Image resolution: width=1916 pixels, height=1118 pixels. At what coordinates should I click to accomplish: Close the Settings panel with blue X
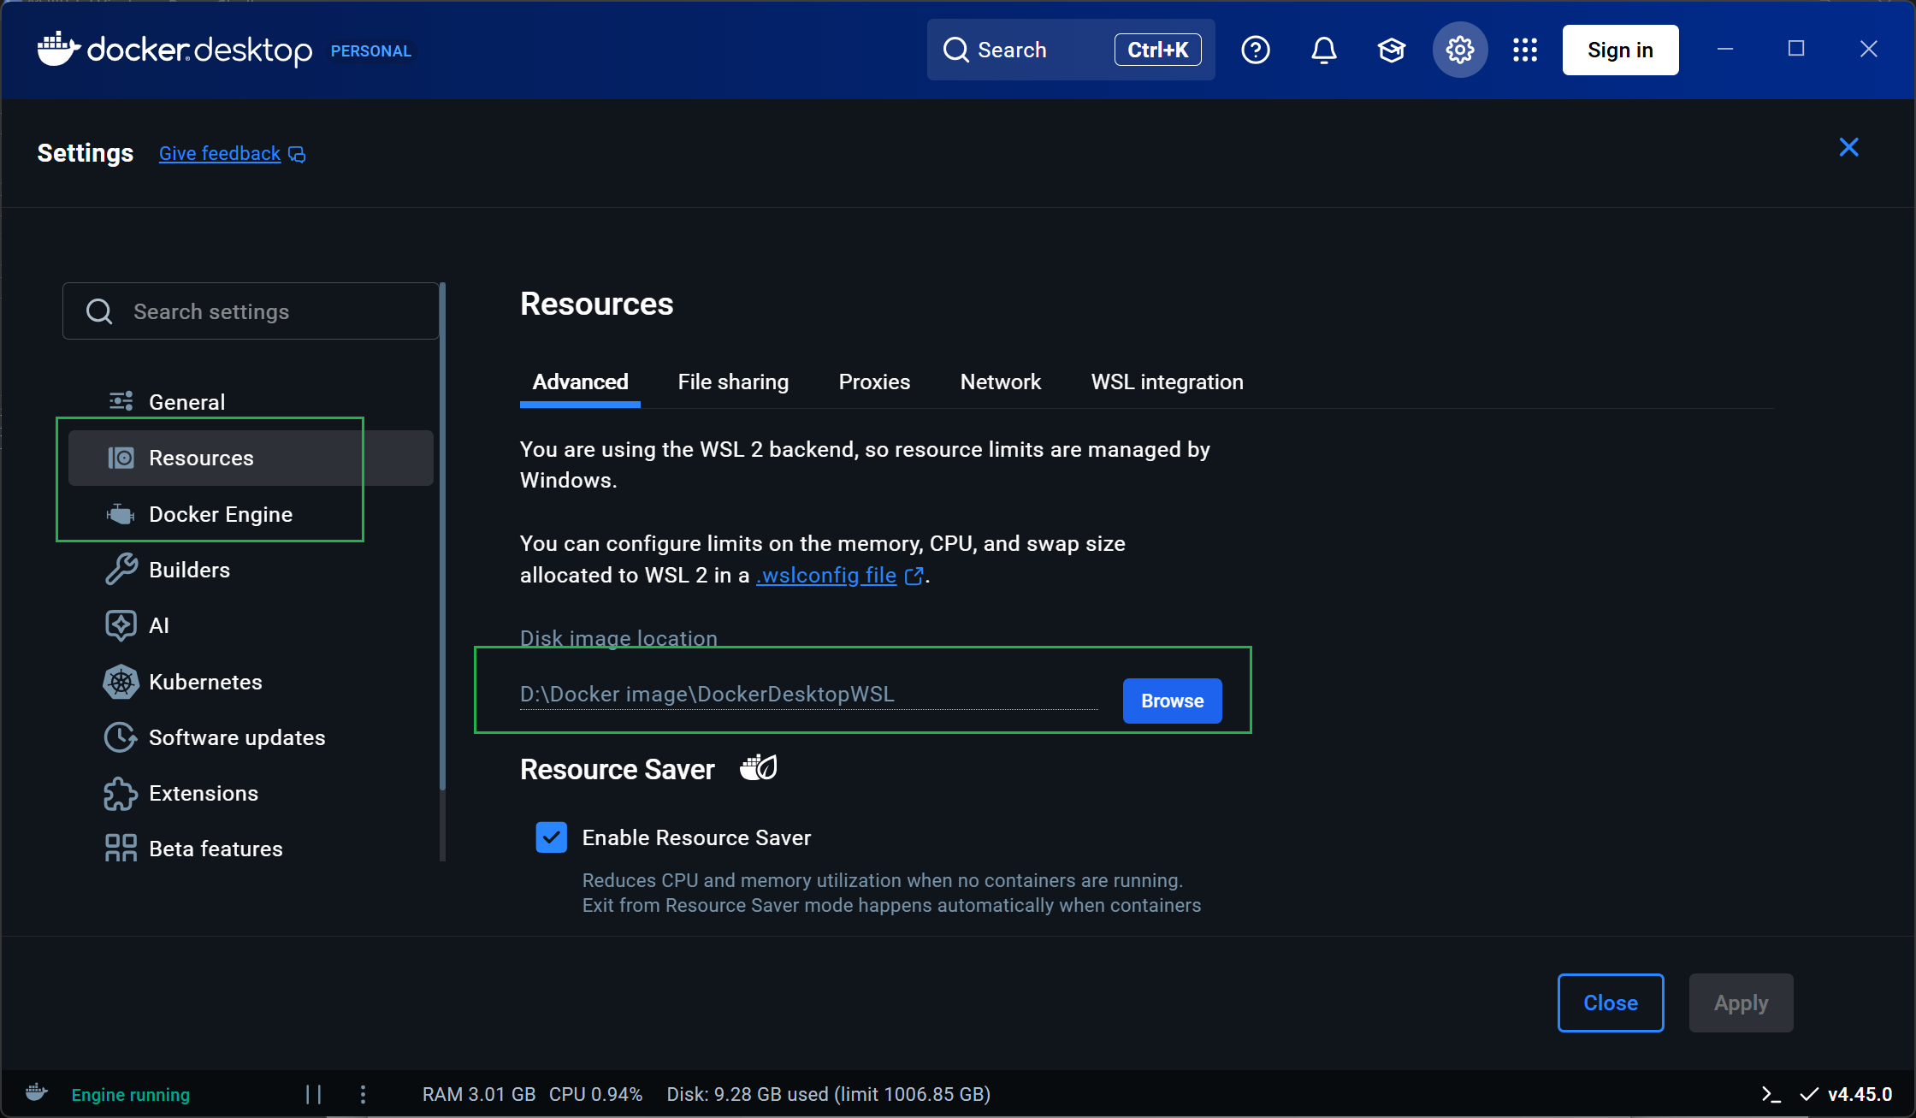pos(1848,148)
